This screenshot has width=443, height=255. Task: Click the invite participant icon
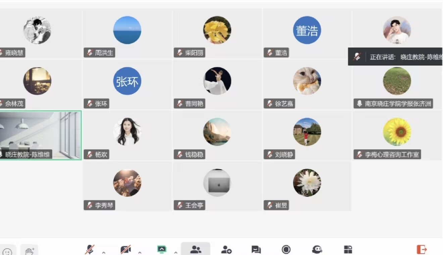click(x=226, y=250)
